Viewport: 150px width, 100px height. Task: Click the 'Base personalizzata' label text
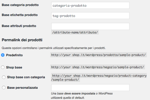point(22,87)
